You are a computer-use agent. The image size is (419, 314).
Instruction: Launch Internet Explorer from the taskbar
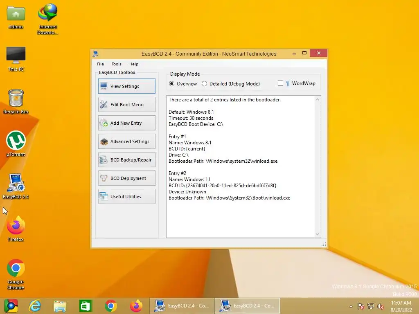tap(35, 306)
